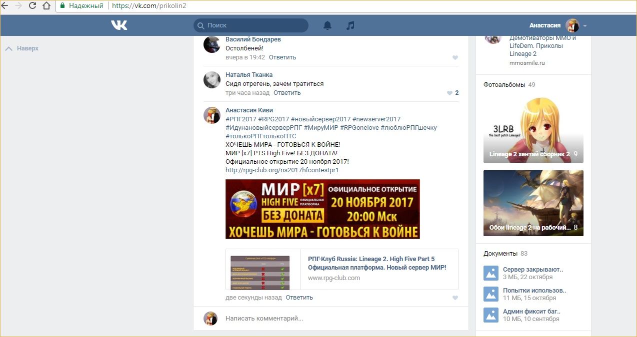Click the вчера в 19:42 timestamp

click(x=245, y=57)
